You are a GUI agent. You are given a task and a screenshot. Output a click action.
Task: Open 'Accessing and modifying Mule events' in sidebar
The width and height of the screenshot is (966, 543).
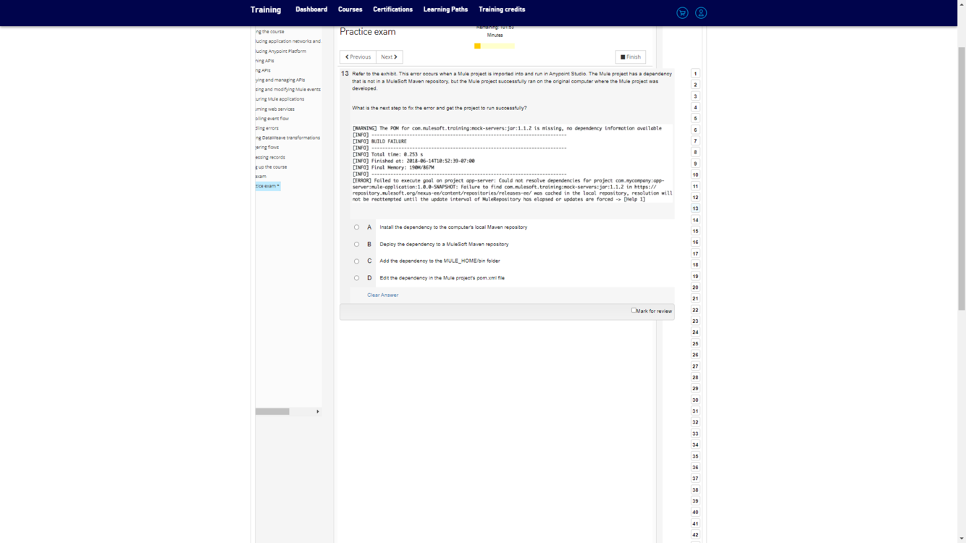(288, 90)
